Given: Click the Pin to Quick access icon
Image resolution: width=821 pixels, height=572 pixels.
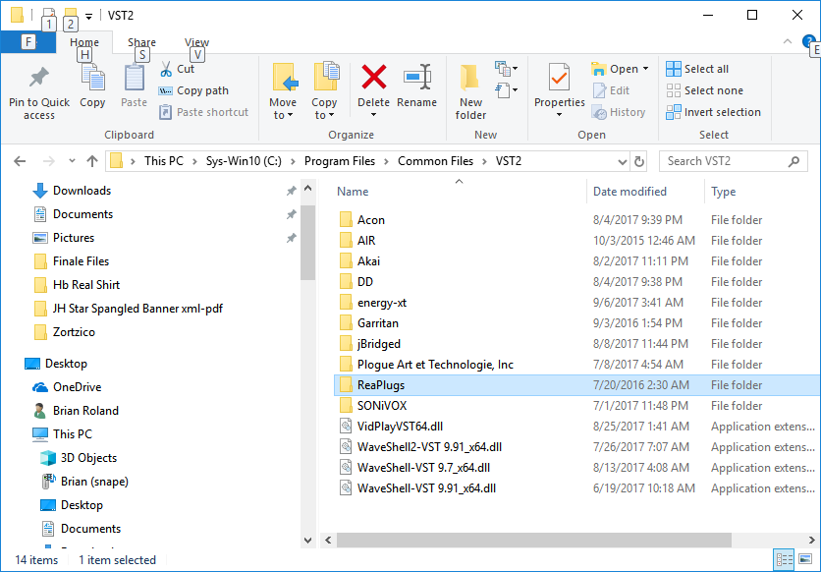Looking at the screenshot, I should (39, 79).
